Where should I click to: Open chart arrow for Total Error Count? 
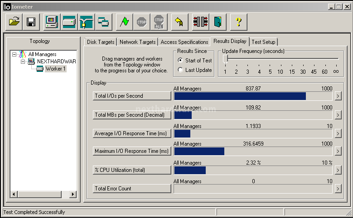[338, 189]
